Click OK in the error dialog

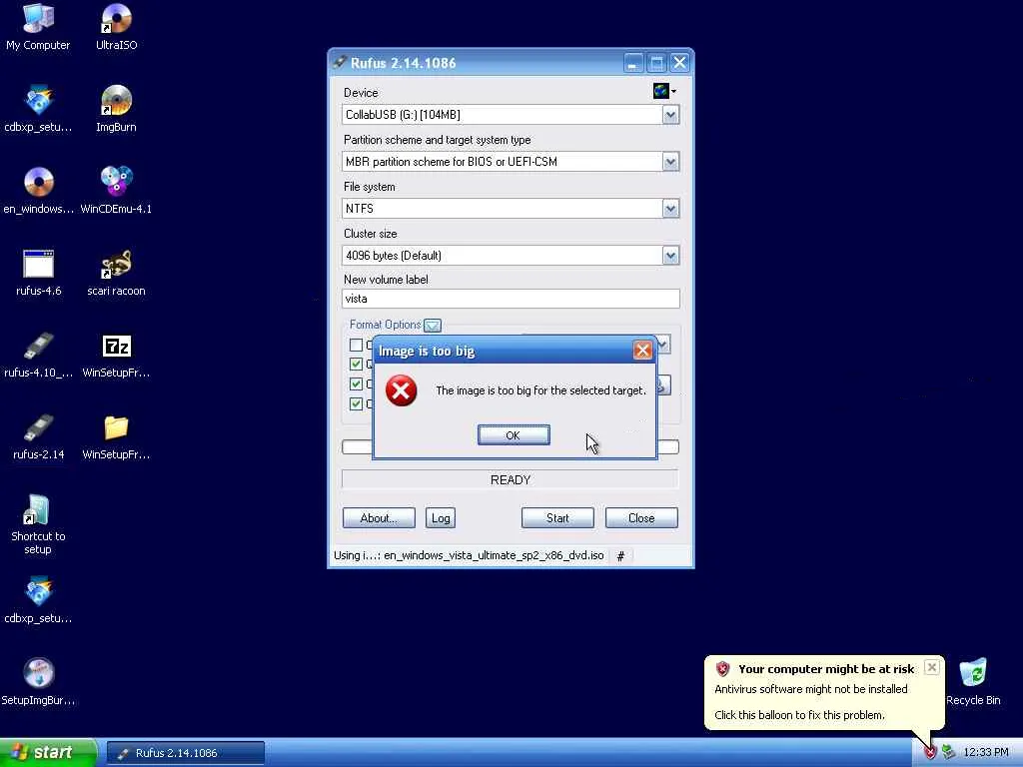coord(513,435)
